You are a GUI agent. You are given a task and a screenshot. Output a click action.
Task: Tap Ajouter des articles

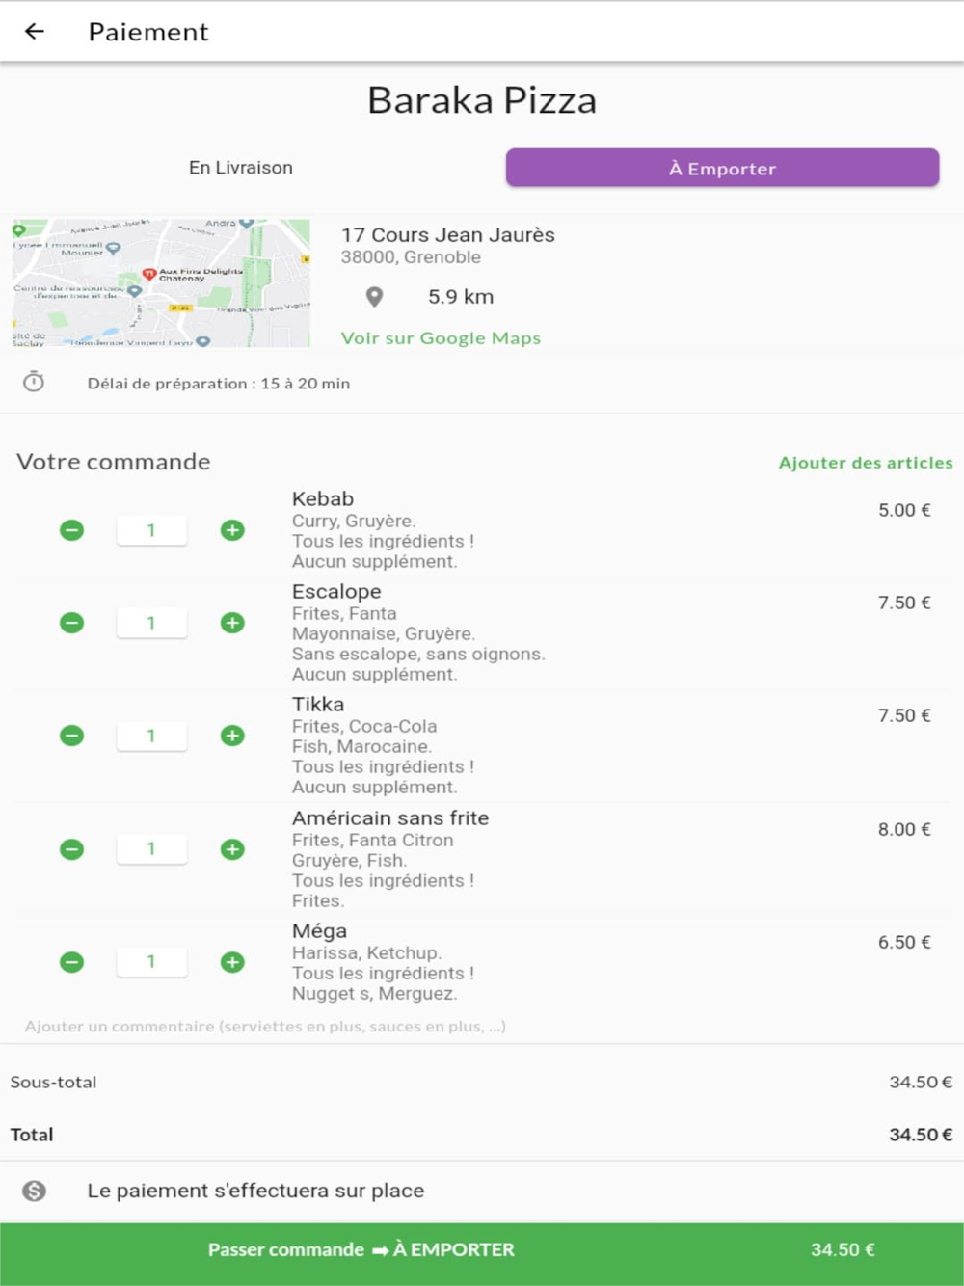866,463
